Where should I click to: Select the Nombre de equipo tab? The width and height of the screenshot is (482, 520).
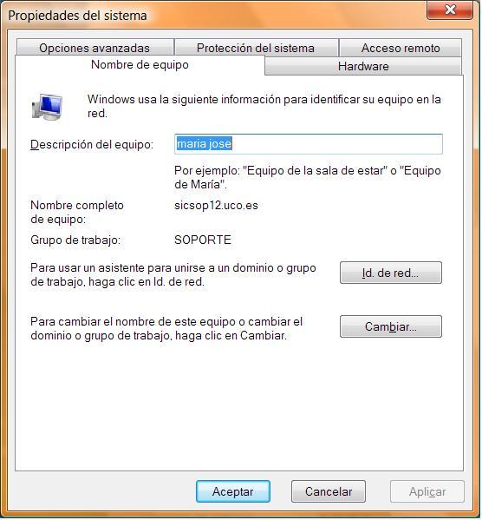click(140, 64)
